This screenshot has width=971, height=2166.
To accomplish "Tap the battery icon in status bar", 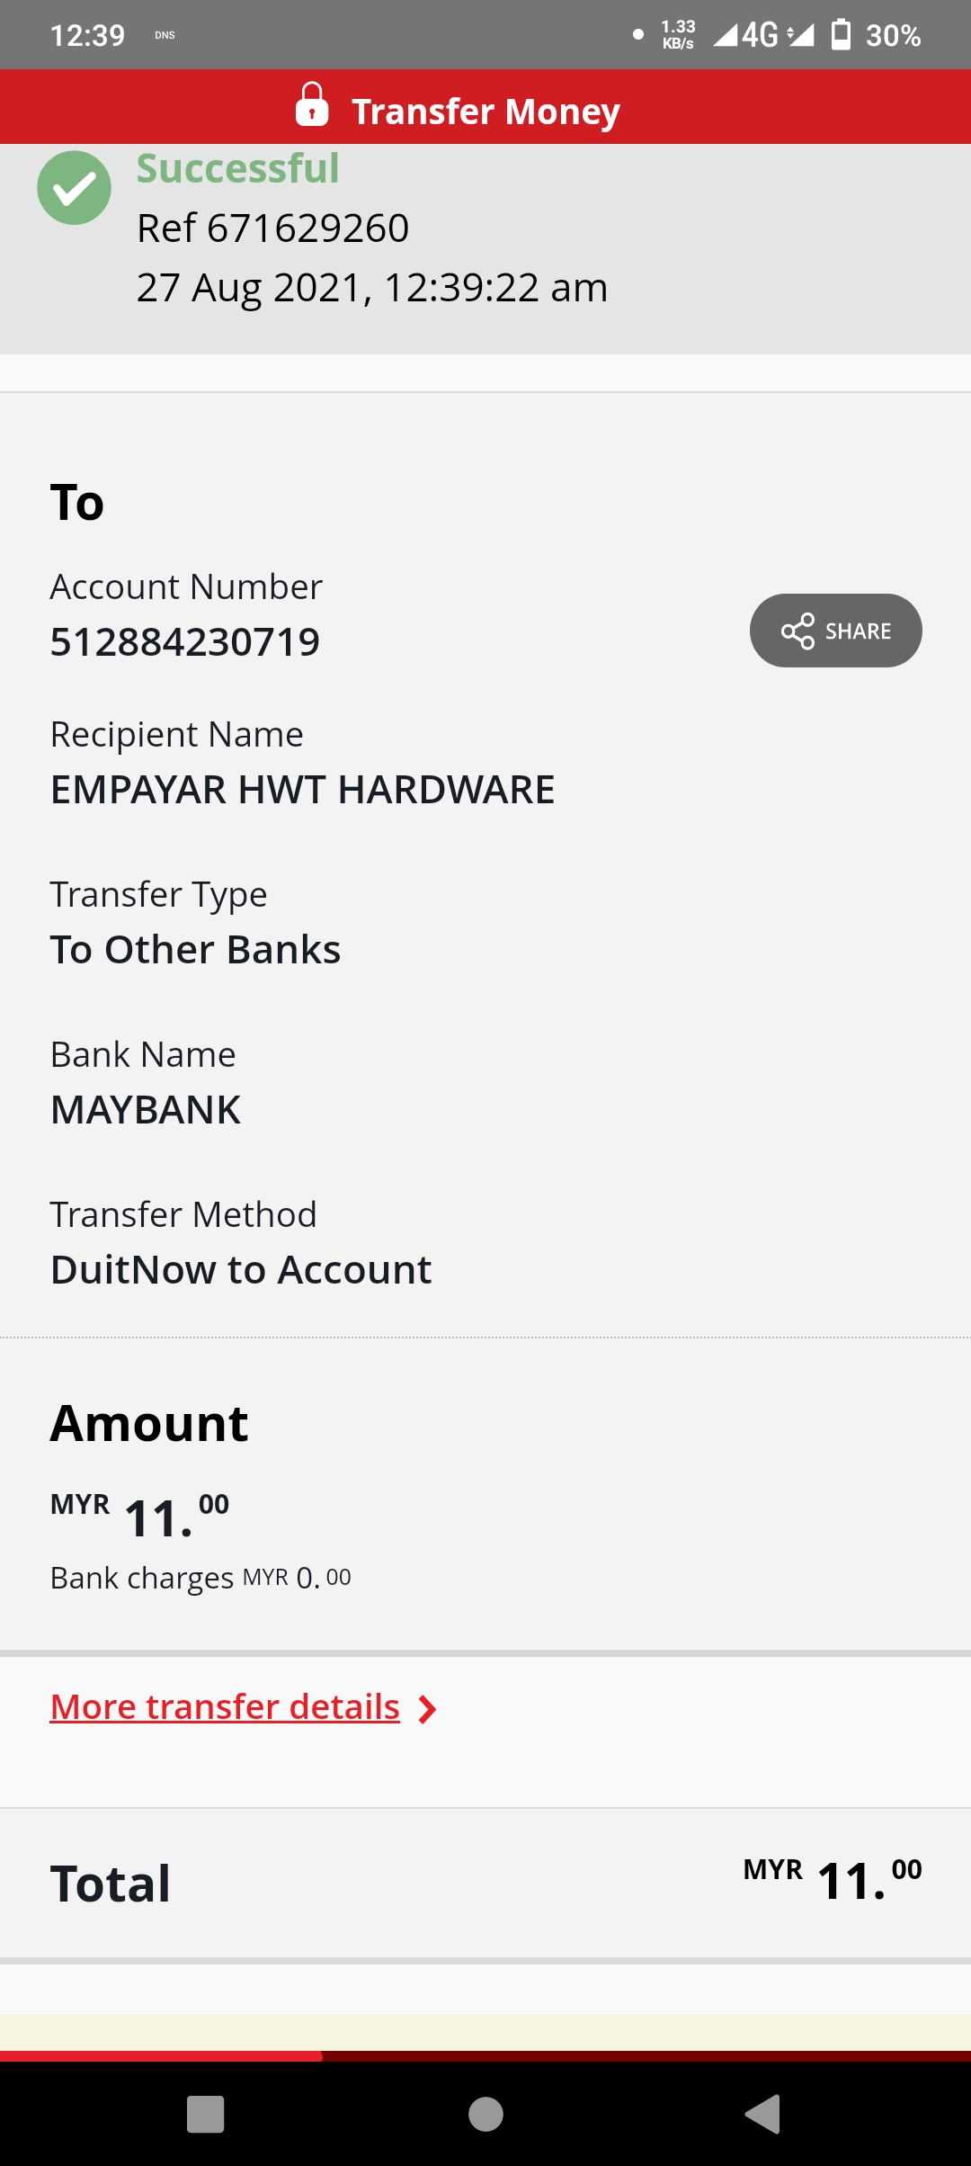I will pos(841,34).
